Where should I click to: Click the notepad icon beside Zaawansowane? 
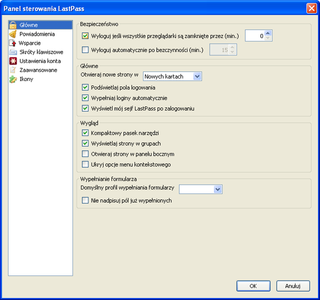pos(13,70)
